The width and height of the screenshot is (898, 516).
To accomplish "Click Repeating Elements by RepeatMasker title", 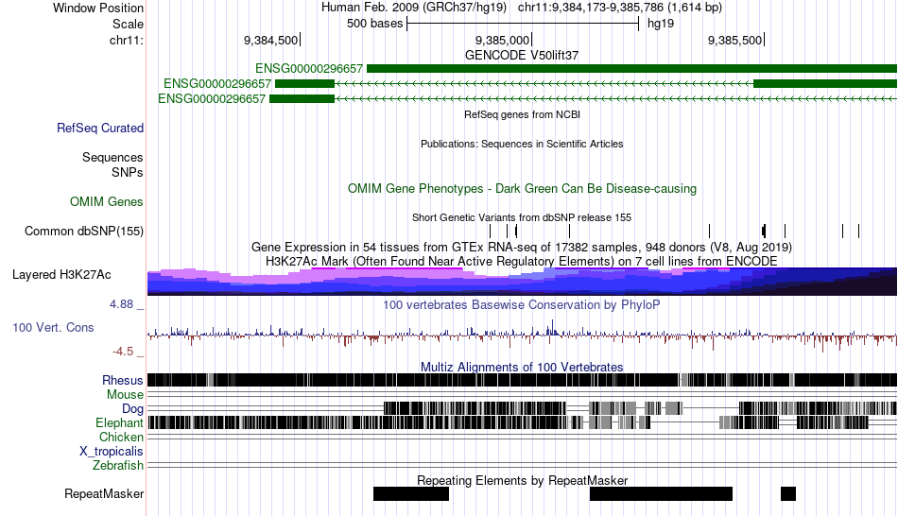I will (x=522, y=480).
